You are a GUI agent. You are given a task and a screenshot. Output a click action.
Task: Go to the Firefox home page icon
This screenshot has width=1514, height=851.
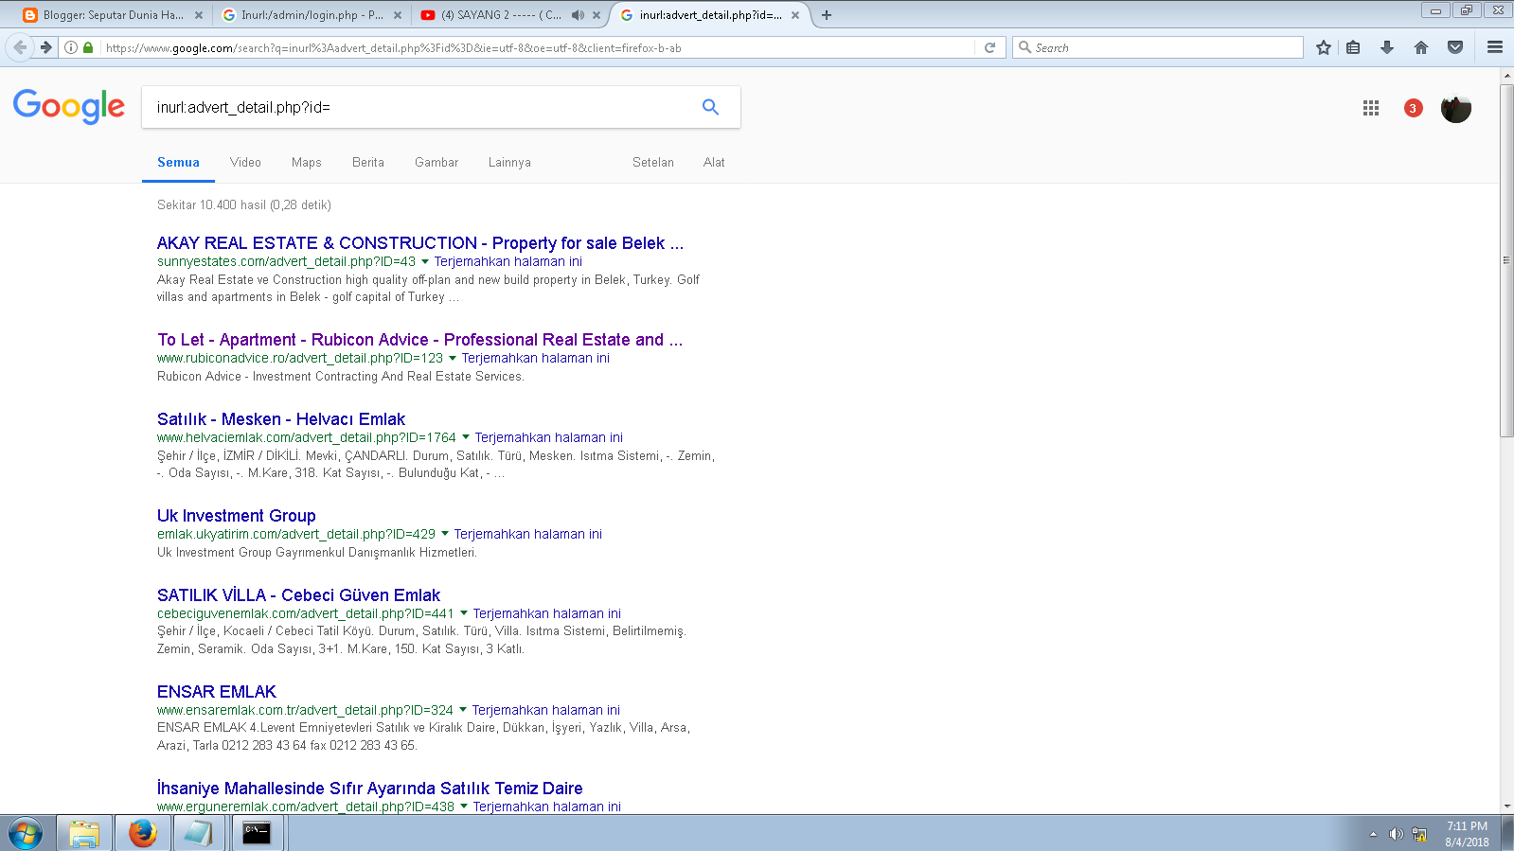[x=1421, y=47]
